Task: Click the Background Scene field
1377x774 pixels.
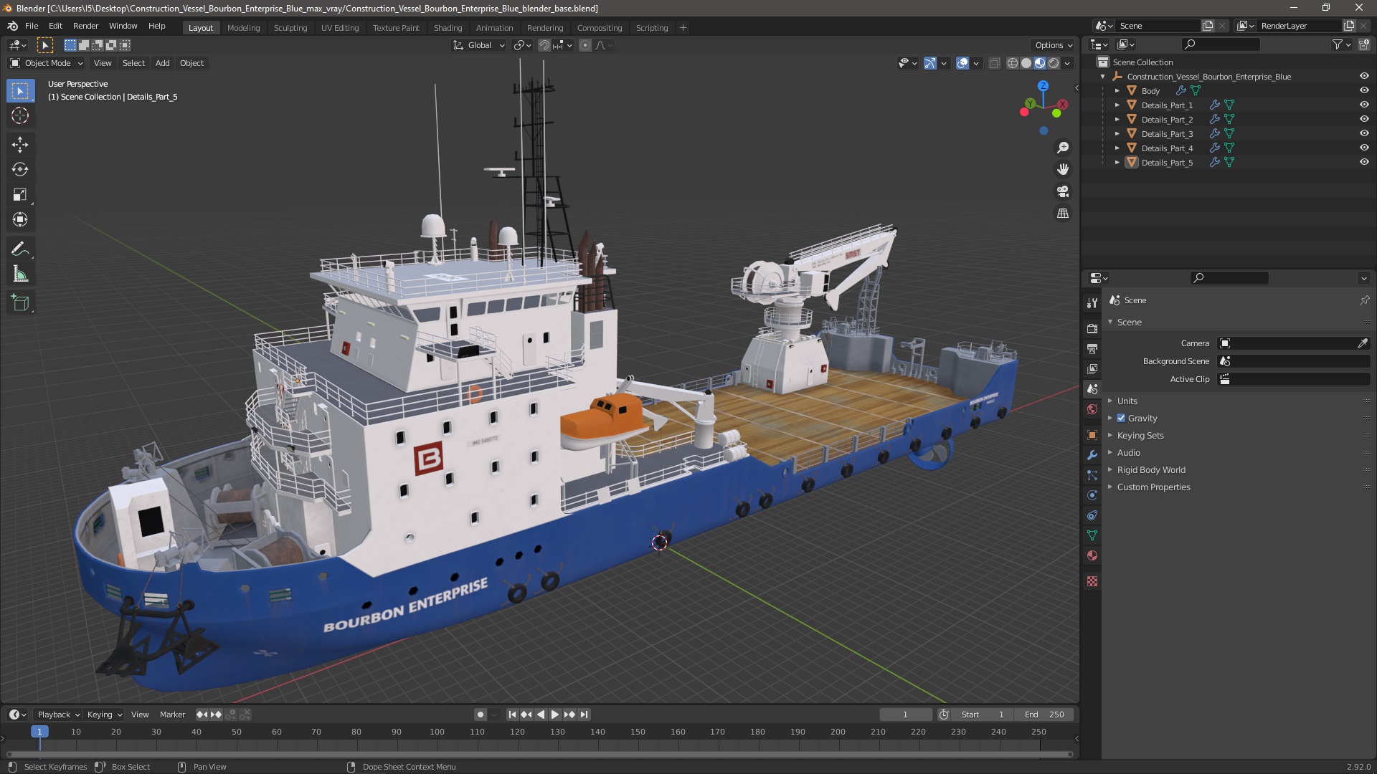Action: pyautogui.click(x=1294, y=361)
